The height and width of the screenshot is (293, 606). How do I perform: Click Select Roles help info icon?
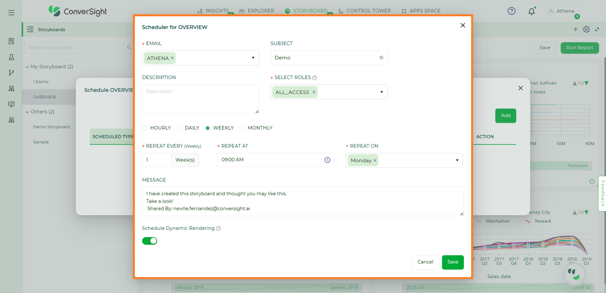click(x=315, y=78)
